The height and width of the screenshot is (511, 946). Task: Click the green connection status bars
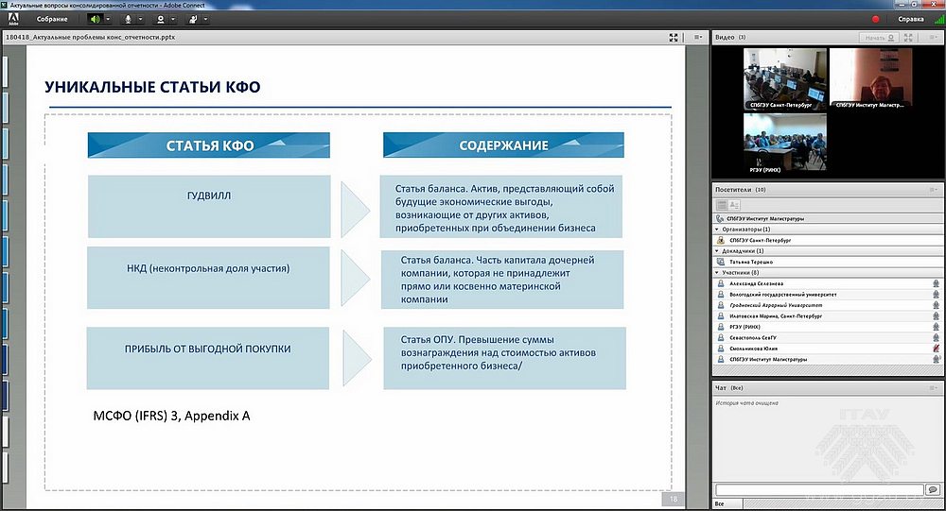[938, 19]
